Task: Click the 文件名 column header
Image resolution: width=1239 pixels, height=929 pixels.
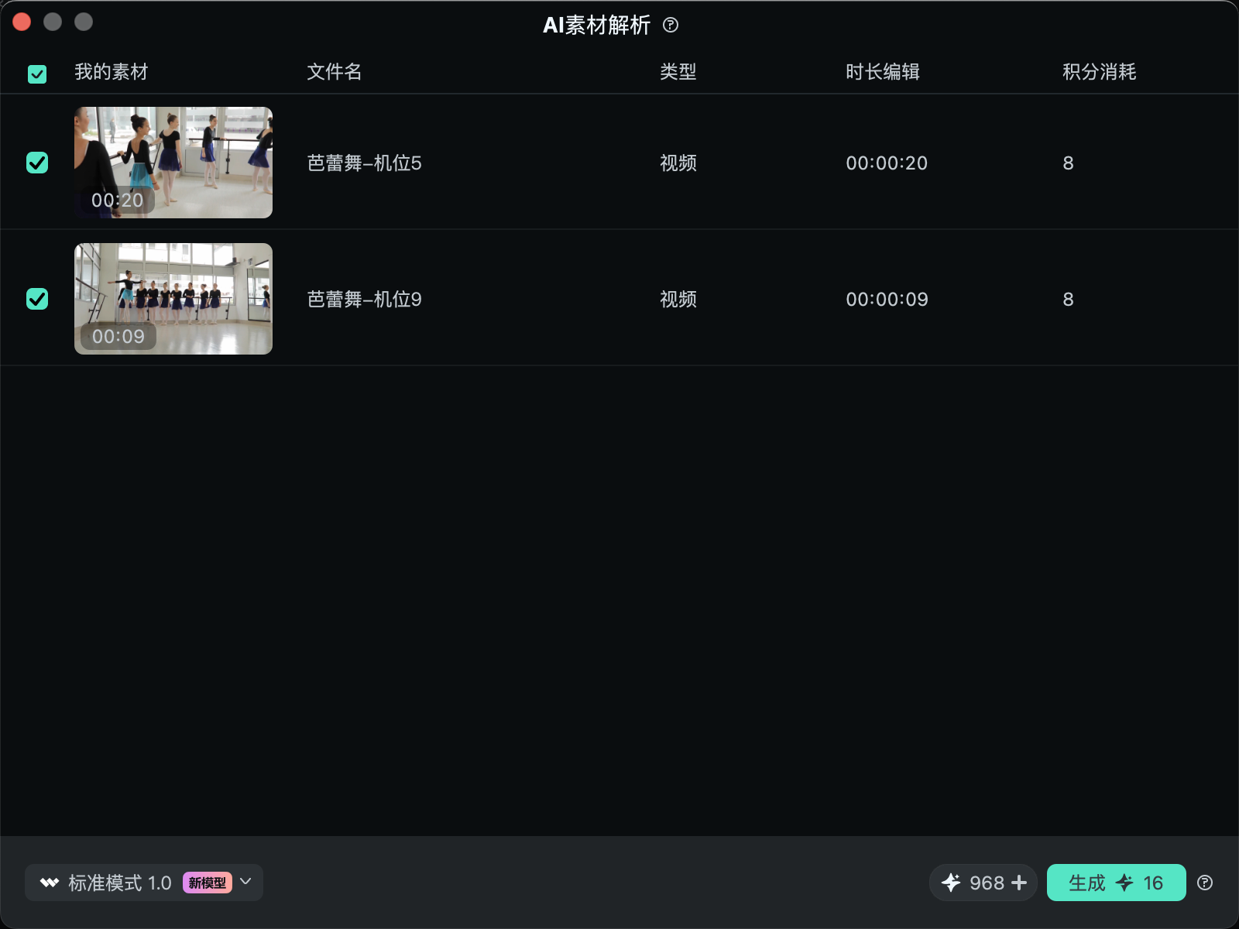Action: coord(335,72)
